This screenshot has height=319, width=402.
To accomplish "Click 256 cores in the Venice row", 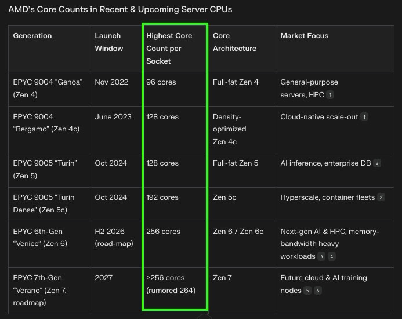I will tap(164, 232).
